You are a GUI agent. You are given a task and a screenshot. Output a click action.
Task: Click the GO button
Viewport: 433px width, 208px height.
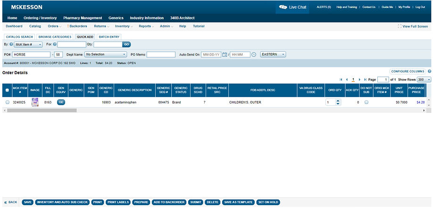126,44
